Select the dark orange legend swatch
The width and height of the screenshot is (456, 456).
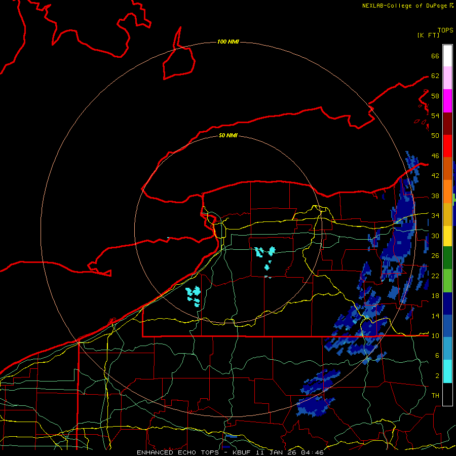[x=447, y=168]
